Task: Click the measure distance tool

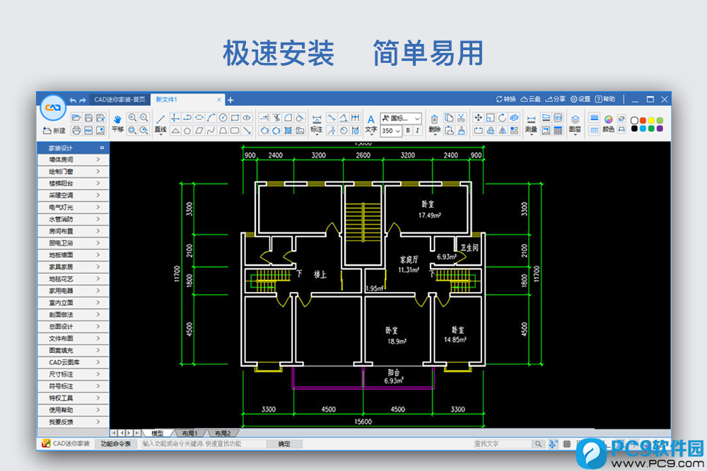Action: click(531, 124)
